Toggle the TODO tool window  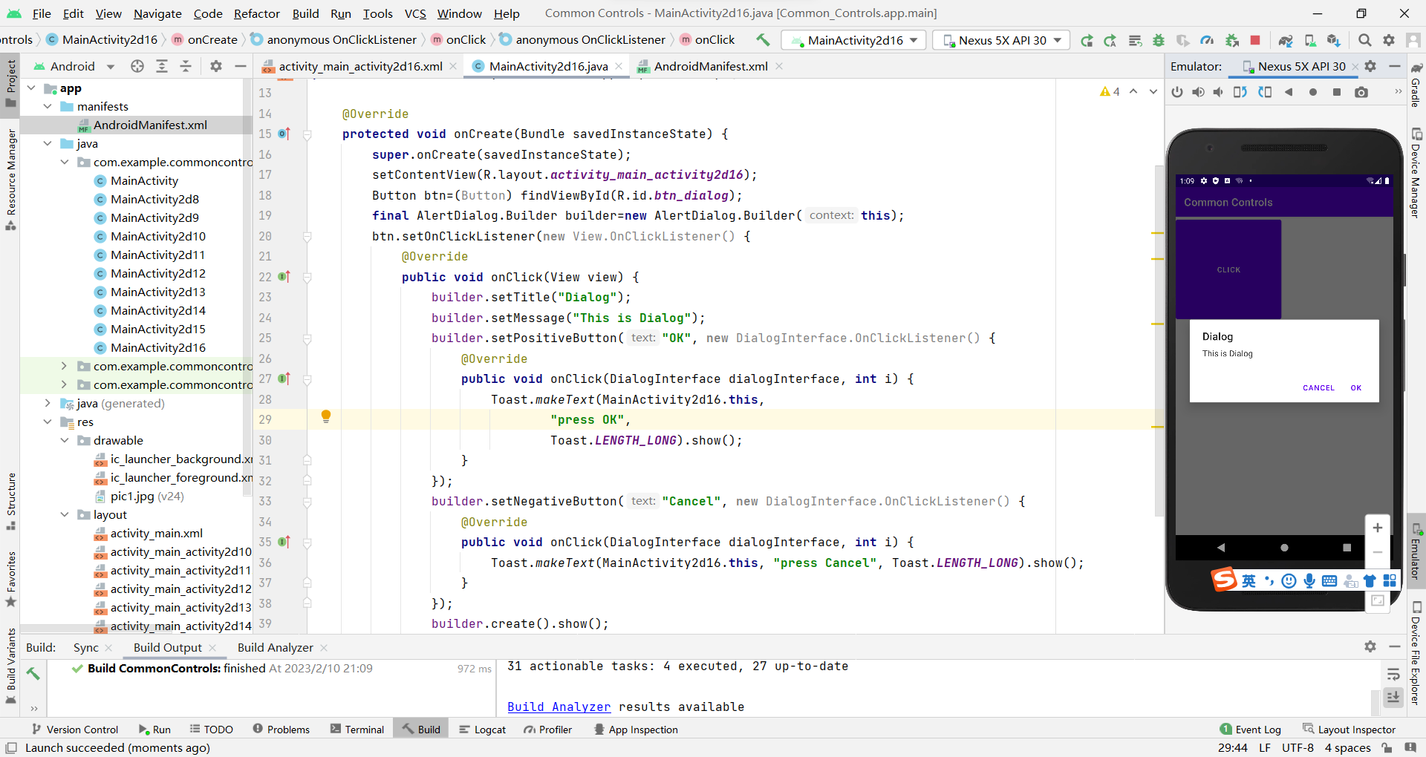(212, 729)
